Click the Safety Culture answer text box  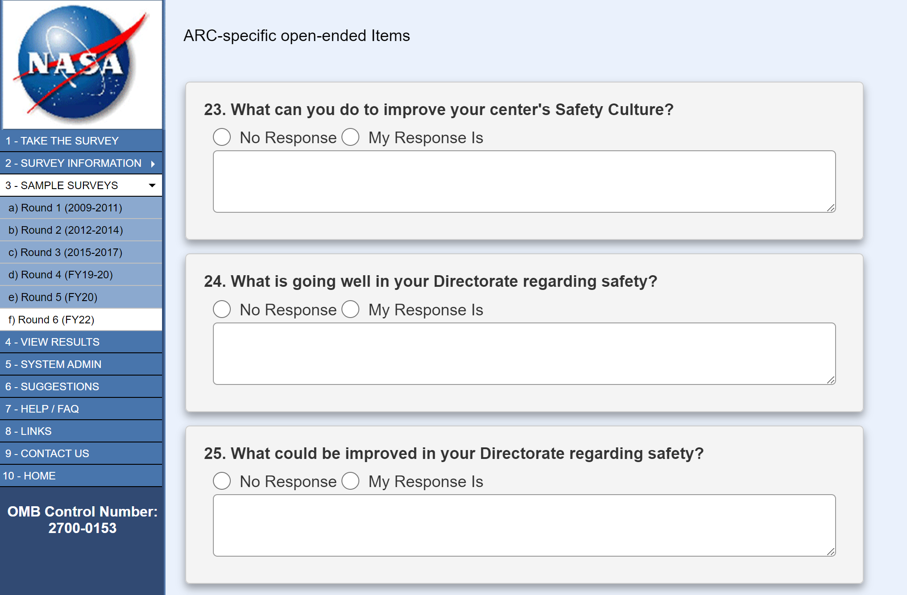tap(524, 182)
